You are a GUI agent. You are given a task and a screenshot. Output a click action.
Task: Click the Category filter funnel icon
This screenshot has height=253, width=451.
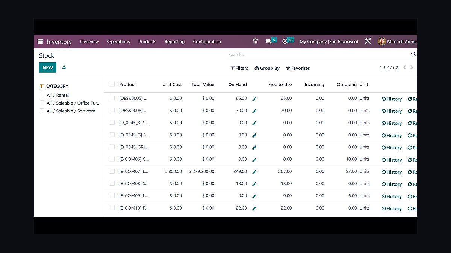[x=42, y=86]
